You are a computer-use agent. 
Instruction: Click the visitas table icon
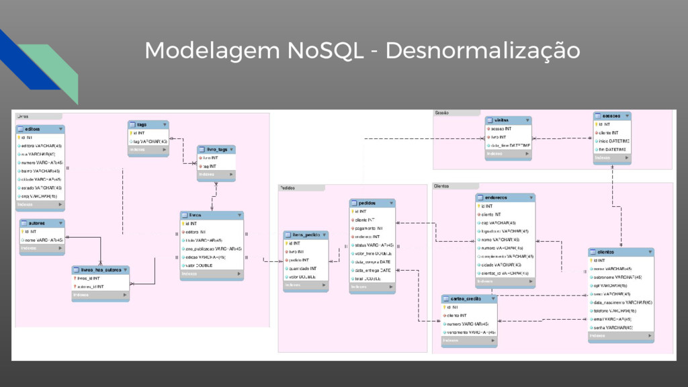coord(490,120)
